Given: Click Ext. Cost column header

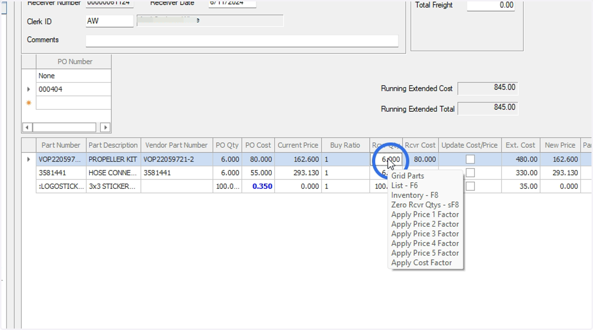Looking at the screenshot, I should tap(520, 145).
